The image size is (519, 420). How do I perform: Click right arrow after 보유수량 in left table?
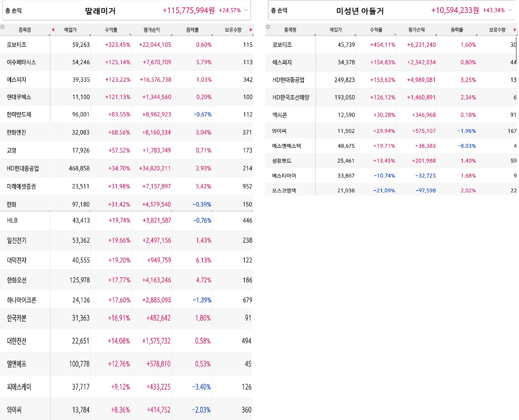251,30
